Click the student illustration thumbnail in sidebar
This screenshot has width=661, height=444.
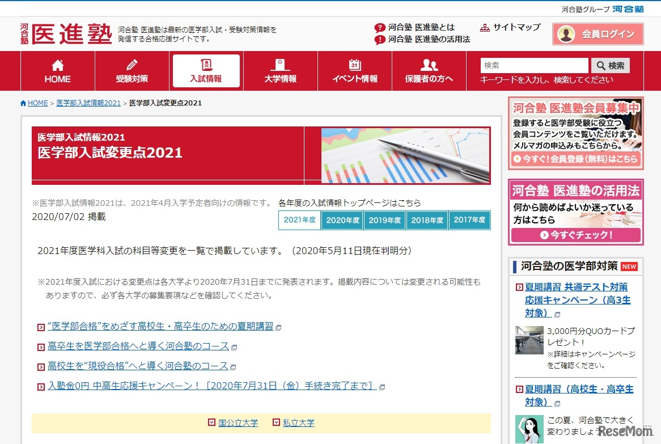point(529,429)
